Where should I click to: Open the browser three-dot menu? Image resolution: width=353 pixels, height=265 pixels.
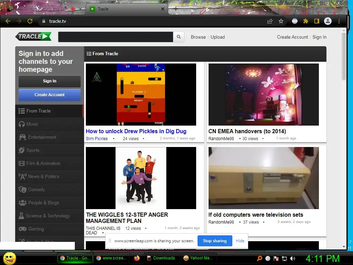point(339,21)
